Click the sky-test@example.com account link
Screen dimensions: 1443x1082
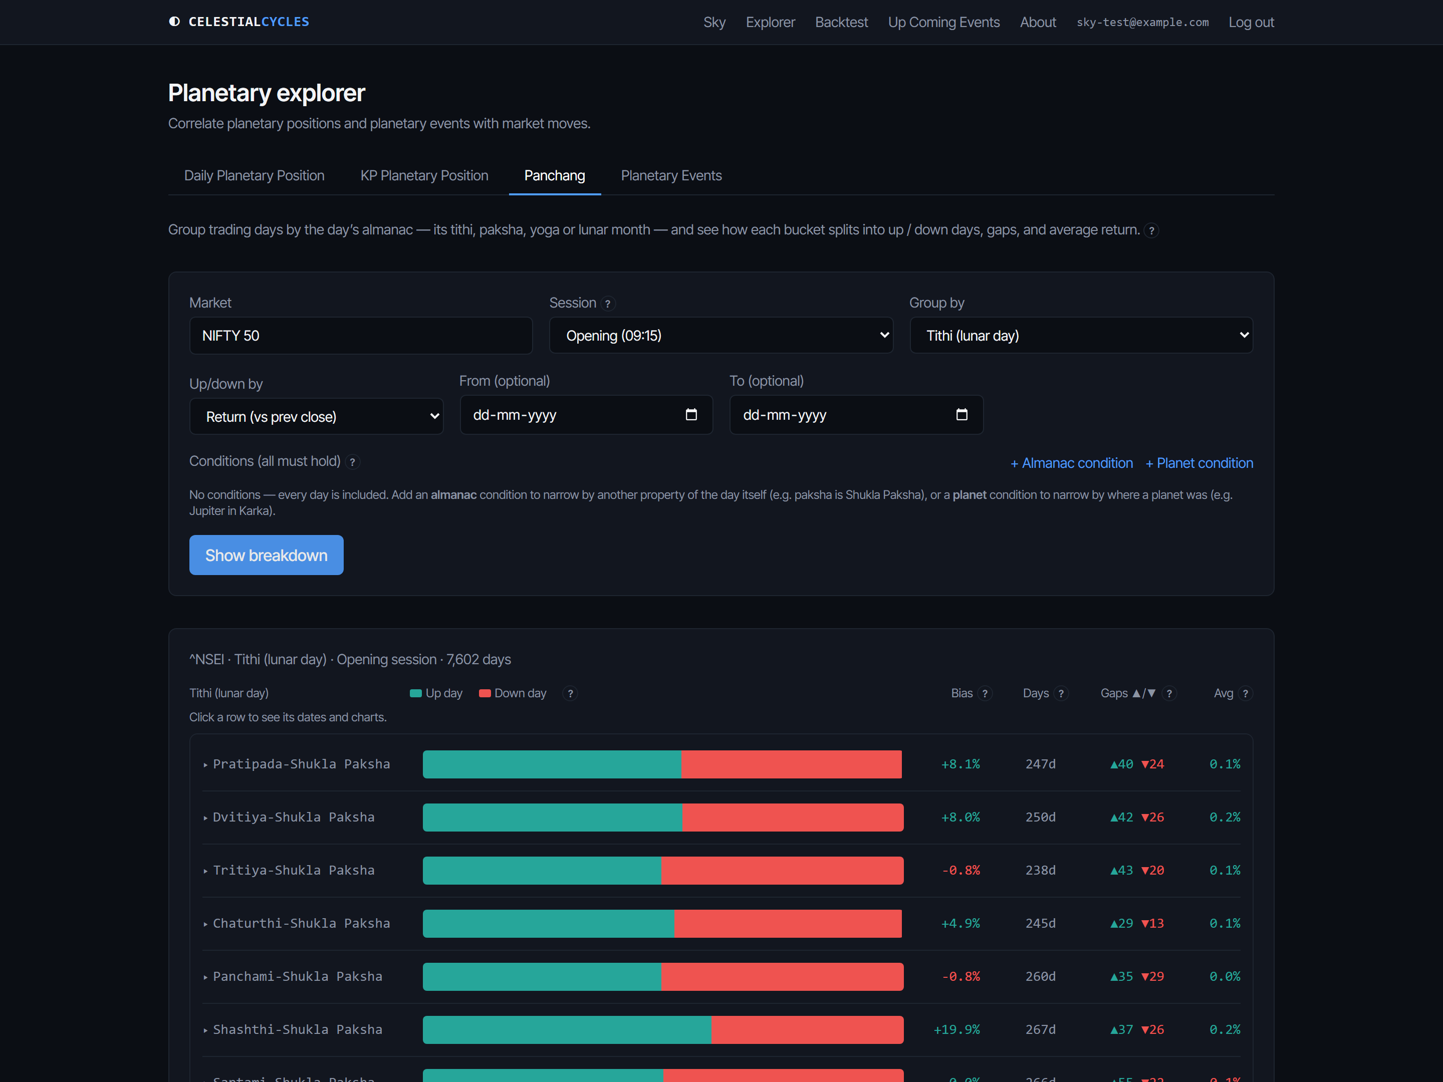click(x=1142, y=22)
